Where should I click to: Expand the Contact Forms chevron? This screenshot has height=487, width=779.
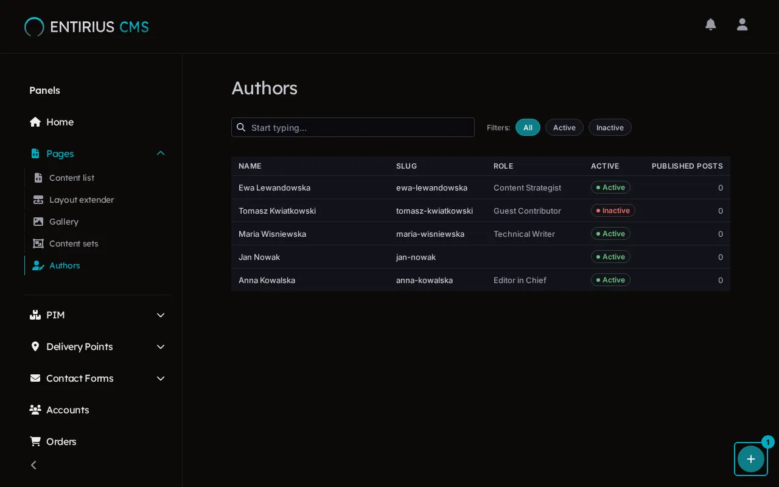pyautogui.click(x=161, y=378)
